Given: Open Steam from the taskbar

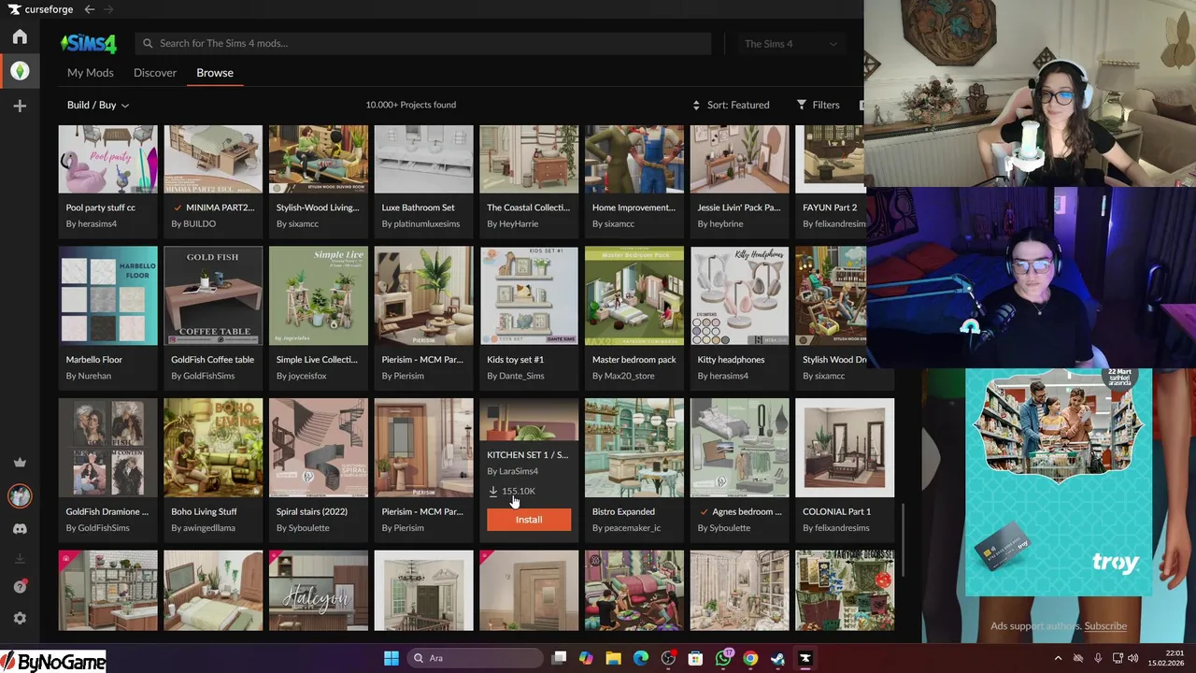Looking at the screenshot, I should 777,658.
